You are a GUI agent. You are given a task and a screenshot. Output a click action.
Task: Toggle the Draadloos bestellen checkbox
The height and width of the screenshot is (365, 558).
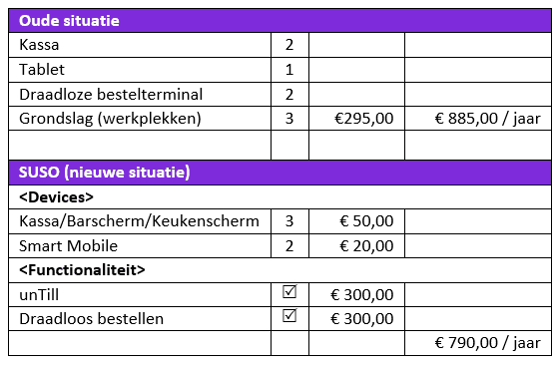[289, 315]
